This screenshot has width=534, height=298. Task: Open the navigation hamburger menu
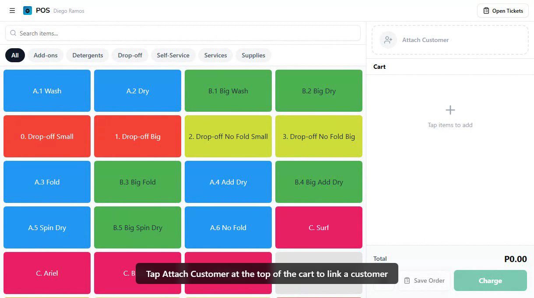[12, 11]
